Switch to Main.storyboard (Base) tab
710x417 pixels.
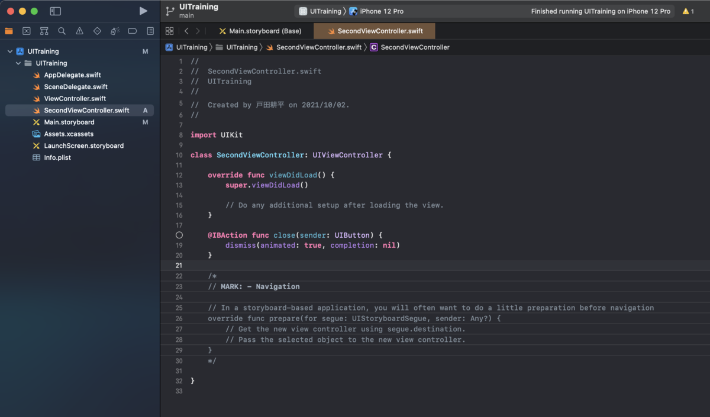(260, 31)
